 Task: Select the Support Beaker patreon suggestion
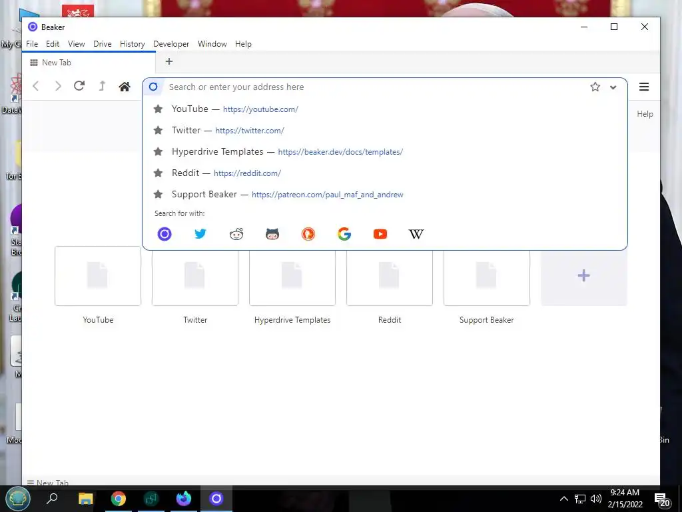(385, 194)
